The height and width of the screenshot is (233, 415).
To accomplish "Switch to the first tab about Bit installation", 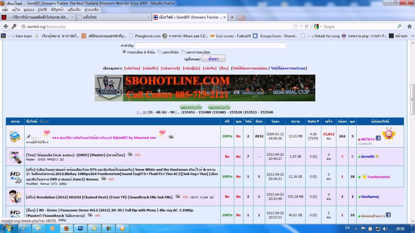I will (x=38, y=17).
